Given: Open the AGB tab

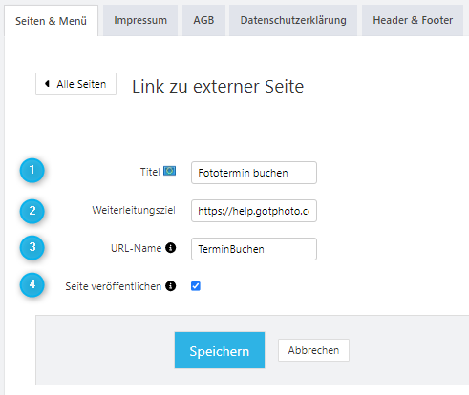Looking at the screenshot, I should [203, 20].
